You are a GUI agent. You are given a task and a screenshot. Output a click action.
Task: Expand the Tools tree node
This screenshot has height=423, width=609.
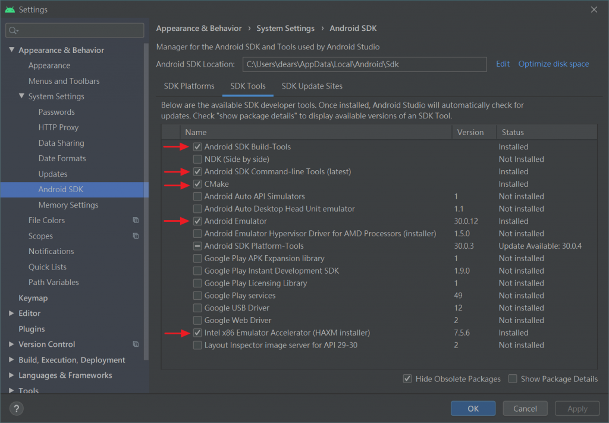(x=11, y=390)
